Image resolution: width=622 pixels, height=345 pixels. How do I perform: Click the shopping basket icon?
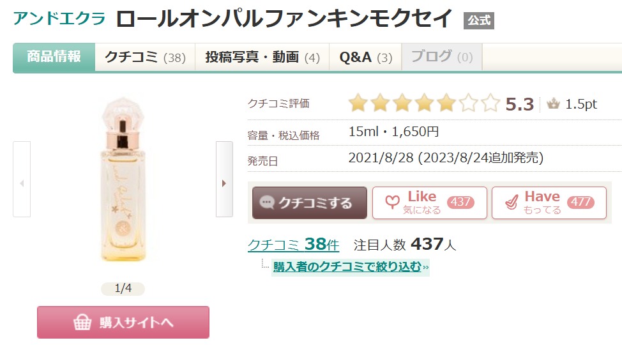click(x=82, y=323)
